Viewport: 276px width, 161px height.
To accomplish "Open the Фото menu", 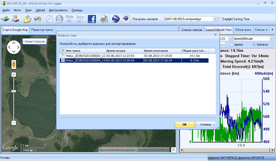I will (x=17, y=10).
